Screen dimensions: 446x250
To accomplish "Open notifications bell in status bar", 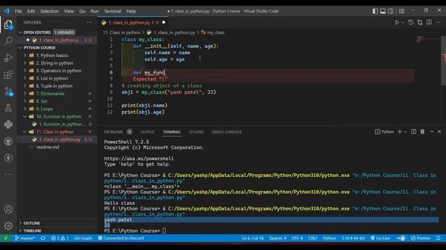I will tap(438, 238).
